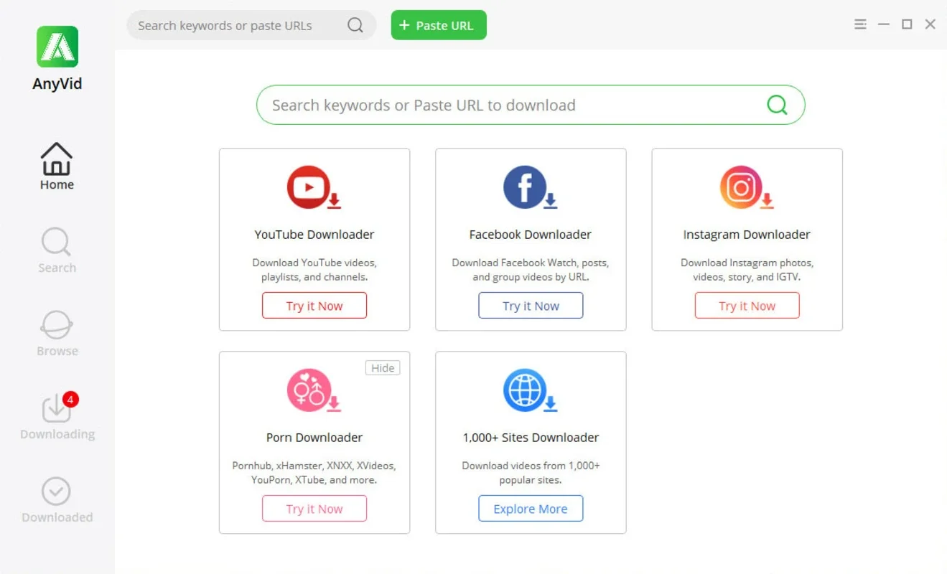Viewport: 947px width, 574px height.
Task: Click the red 4 downloads badge
Action: pos(70,399)
